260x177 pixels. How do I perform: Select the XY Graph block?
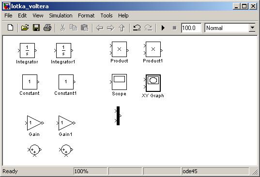point(153,83)
